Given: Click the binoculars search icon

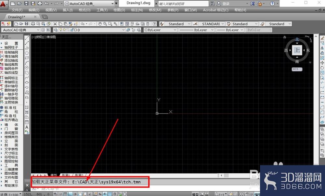Looking at the screenshot, I should pos(212,4).
